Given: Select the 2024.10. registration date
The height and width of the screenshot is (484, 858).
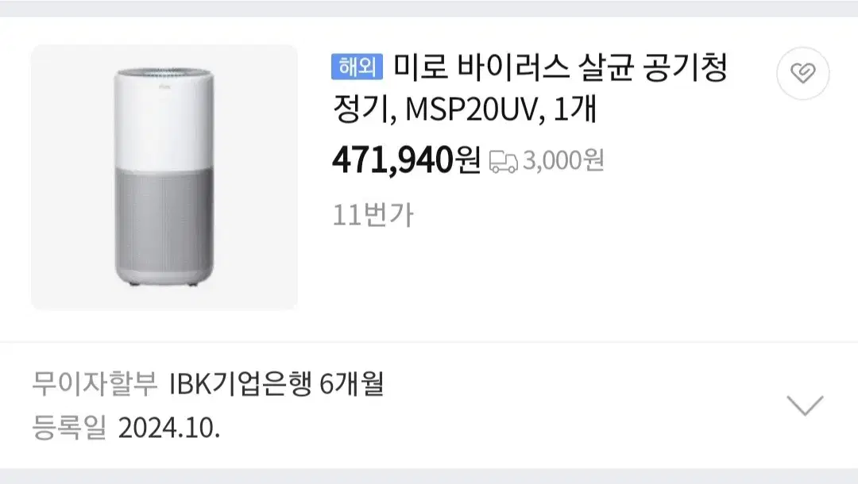Looking at the screenshot, I should [x=169, y=428].
